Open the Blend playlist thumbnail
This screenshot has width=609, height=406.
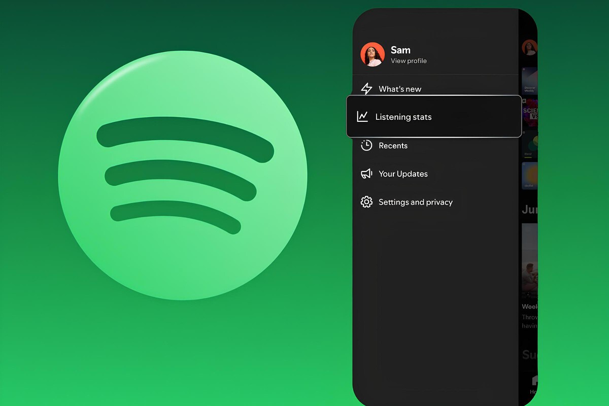point(530,144)
